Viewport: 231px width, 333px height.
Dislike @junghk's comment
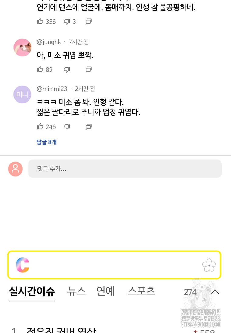tap(67, 70)
